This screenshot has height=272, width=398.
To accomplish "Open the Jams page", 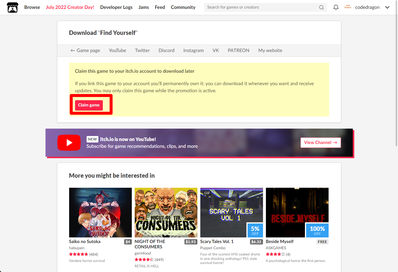I will click(x=144, y=7).
